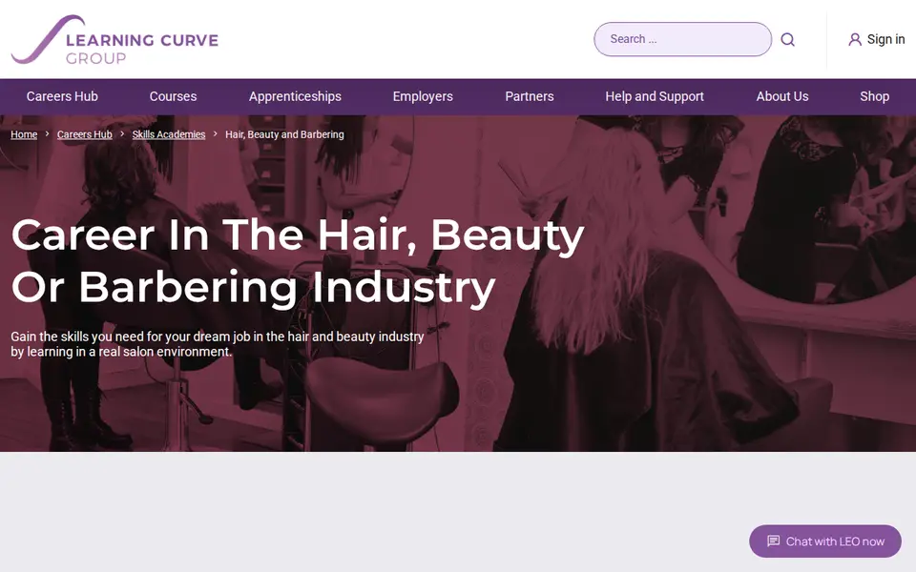Screen dimensions: 916x572
Task: Focus the Search input field
Action: pos(682,39)
